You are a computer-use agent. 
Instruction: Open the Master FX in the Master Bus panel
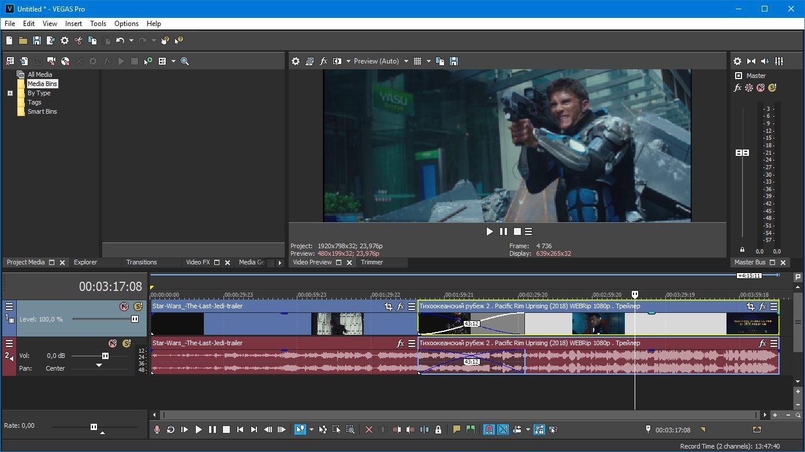coord(737,88)
